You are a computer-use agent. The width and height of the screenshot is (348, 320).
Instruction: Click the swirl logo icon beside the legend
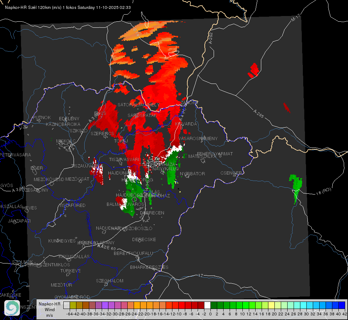[x=12, y=308]
